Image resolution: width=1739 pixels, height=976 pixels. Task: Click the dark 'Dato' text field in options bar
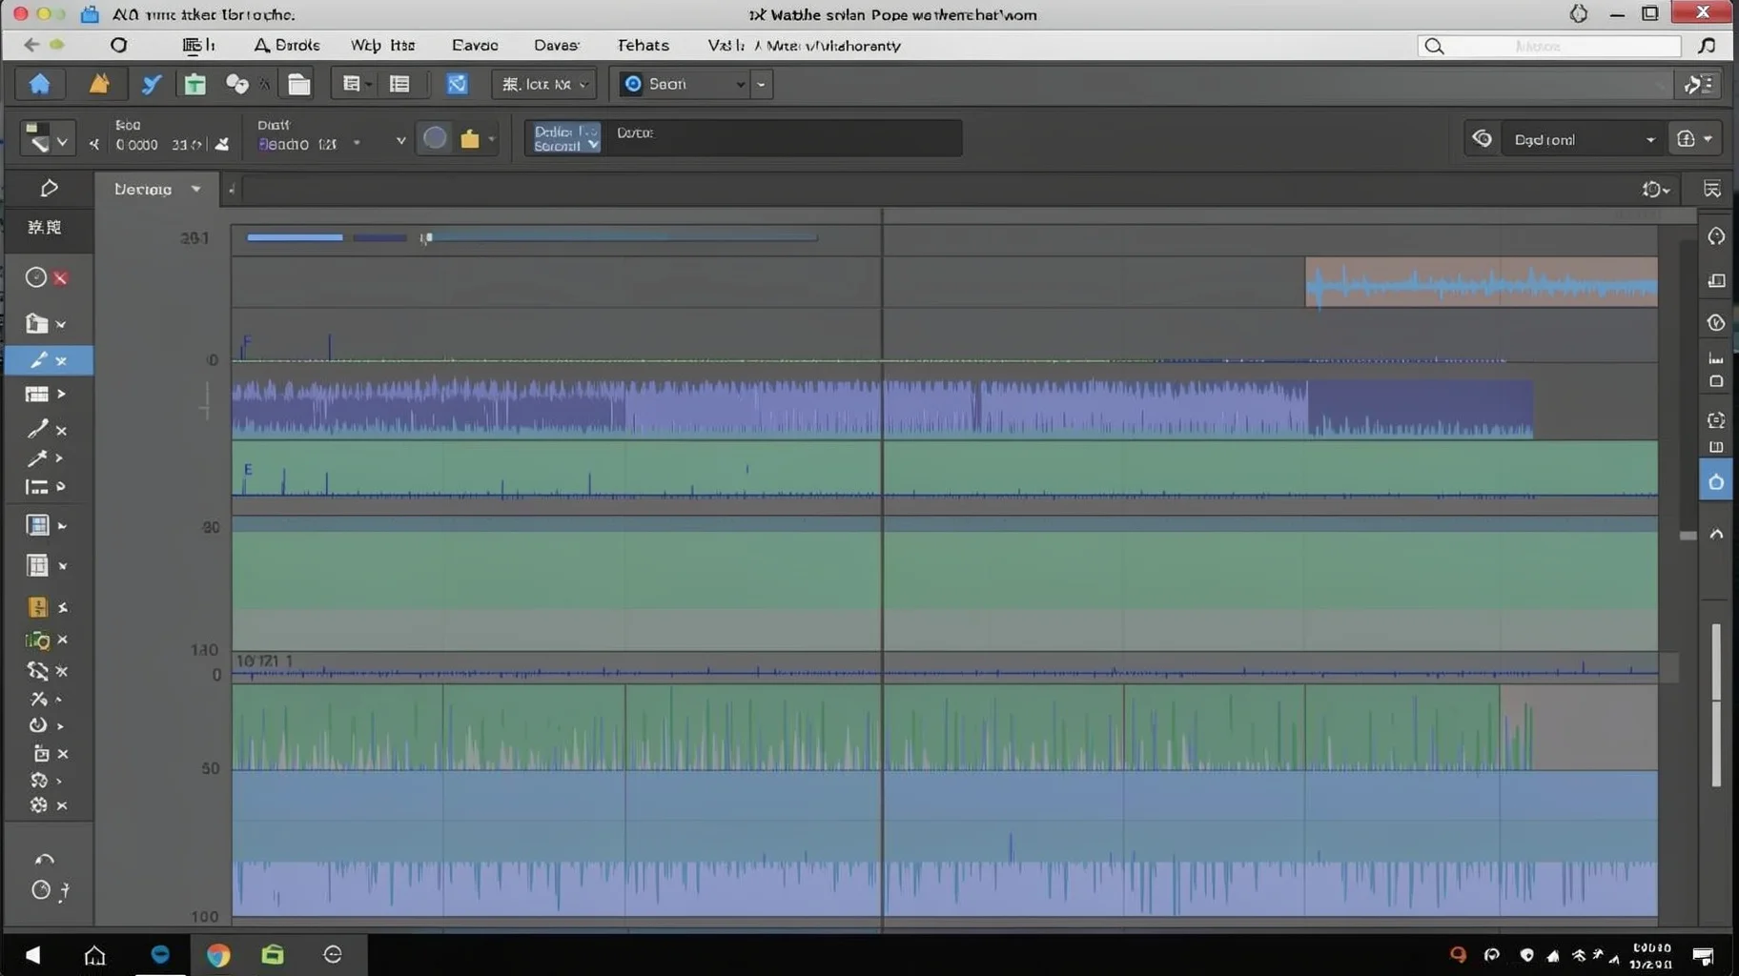[x=786, y=138]
